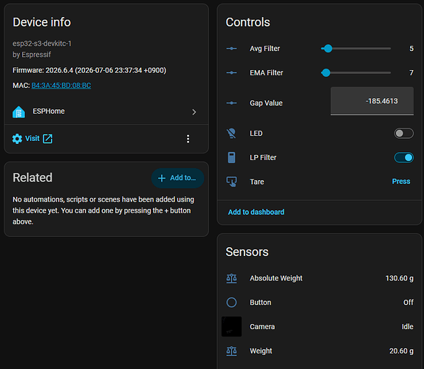Click the Gap Value input field
Screen dimensions: 424x369
(372, 101)
